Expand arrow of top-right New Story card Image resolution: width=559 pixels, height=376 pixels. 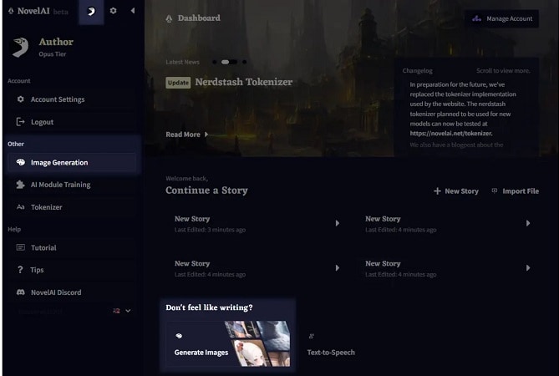click(528, 223)
